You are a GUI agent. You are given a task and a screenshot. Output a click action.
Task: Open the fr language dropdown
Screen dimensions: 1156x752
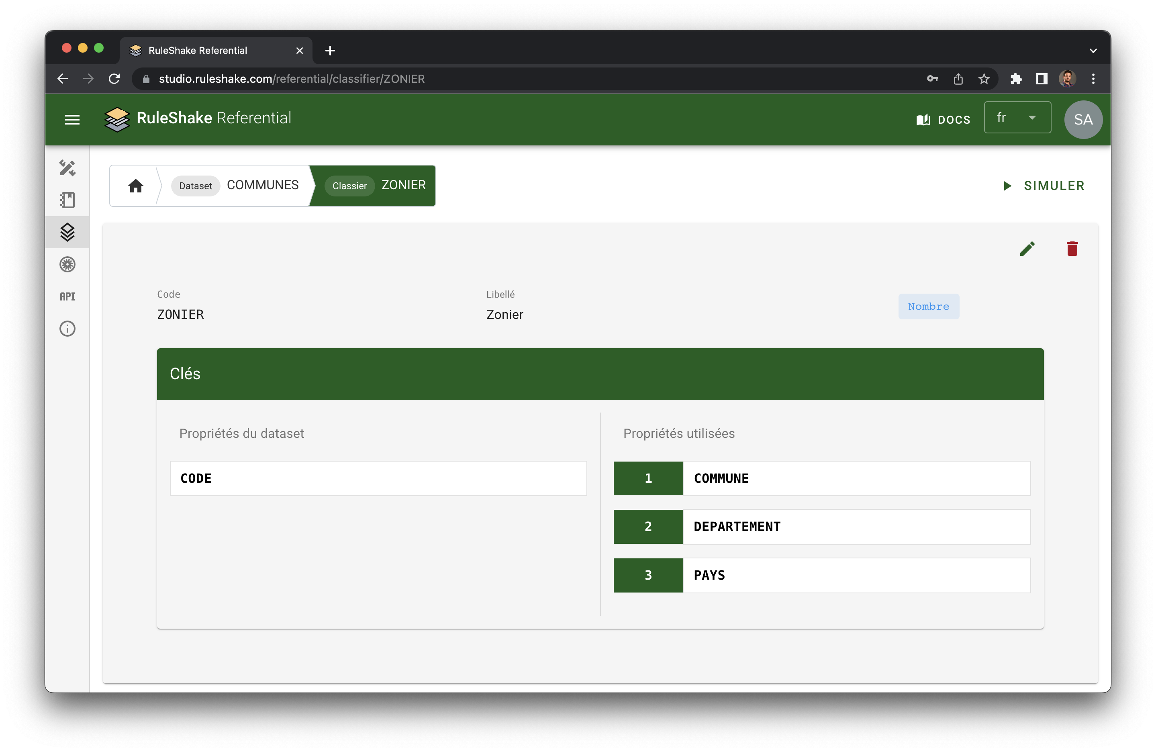pyautogui.click(x=1017, y=118)
